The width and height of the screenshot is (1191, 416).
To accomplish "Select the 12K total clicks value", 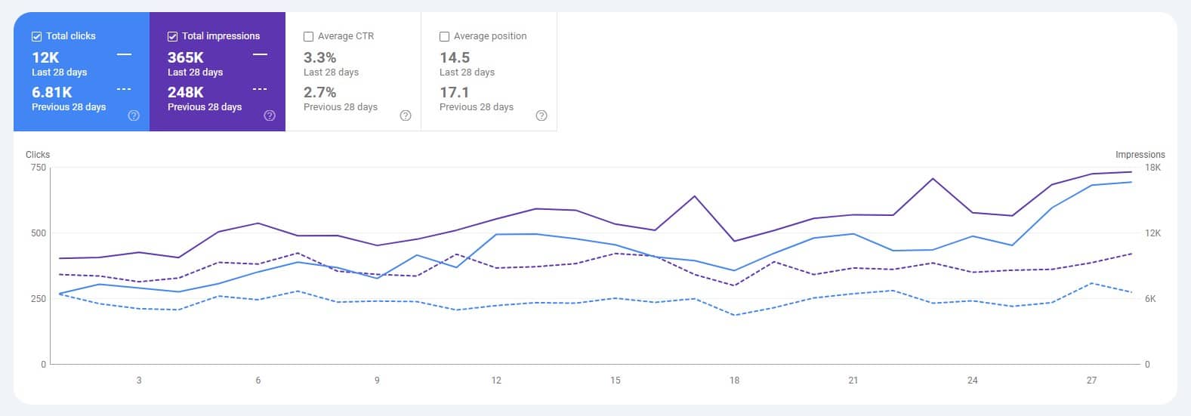I will pyautogui.click(x=45, y=57).
